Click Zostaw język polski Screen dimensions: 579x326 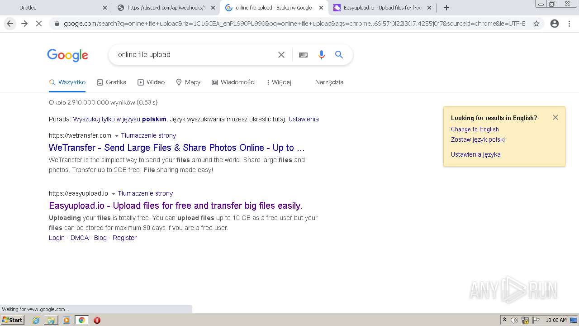tap(478, 139)
